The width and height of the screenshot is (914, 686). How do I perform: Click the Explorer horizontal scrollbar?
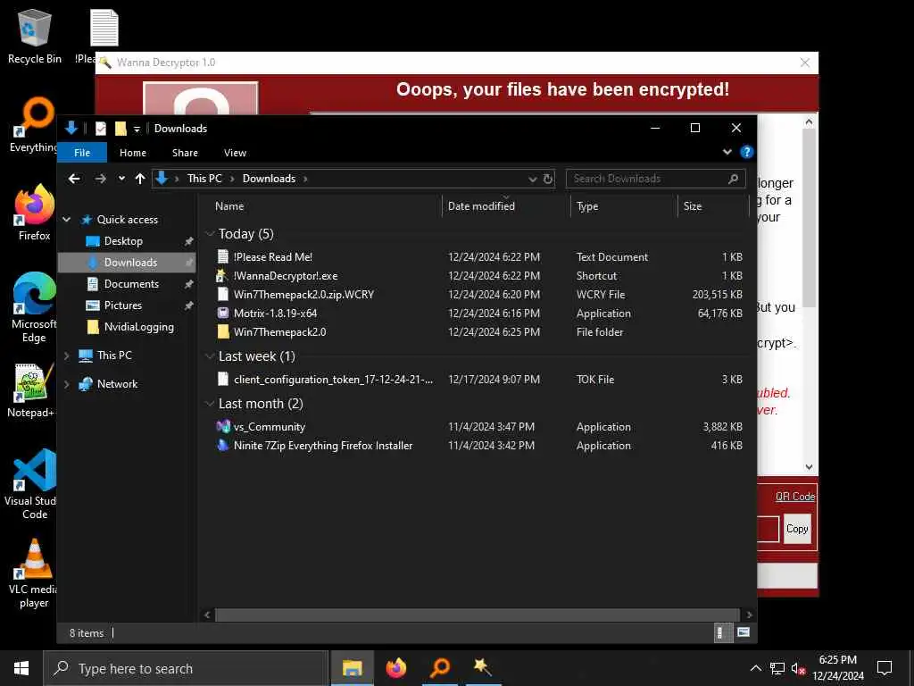pyautogui.click(x=477, y=615)
